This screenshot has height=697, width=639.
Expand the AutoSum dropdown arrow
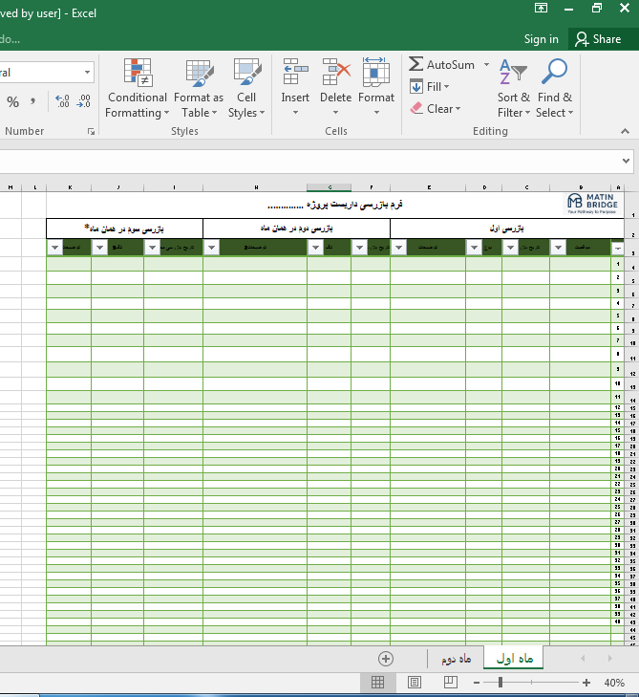(x=486, y=65)
